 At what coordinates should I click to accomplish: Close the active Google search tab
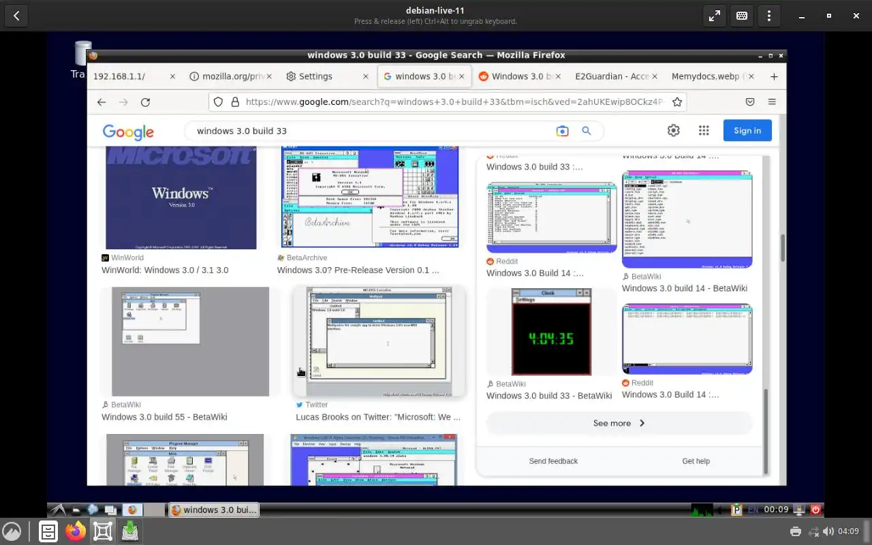click(x=463, y=76)
